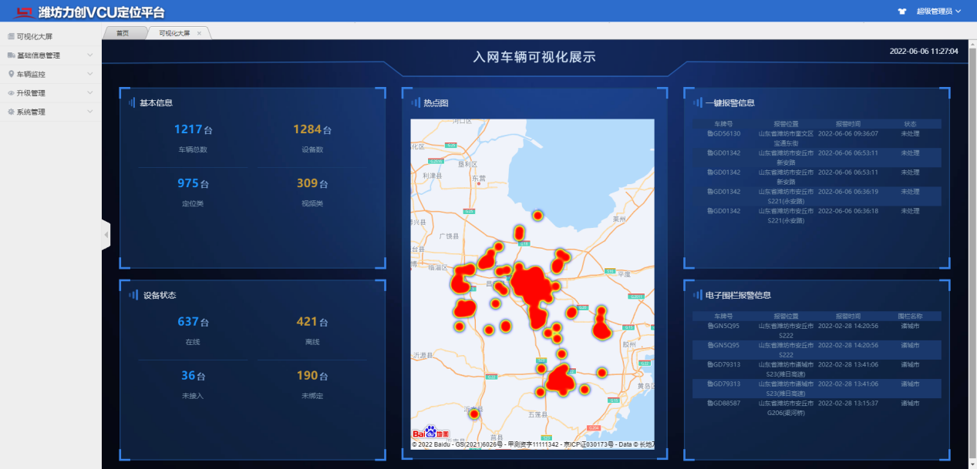Select the alarm row timed 06:36:18

click(816, 215)
